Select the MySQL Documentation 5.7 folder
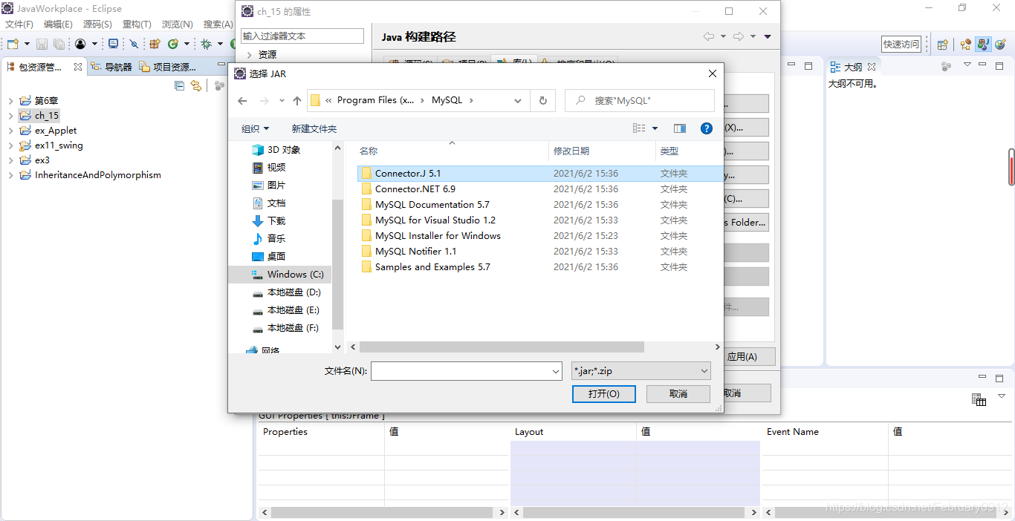 pos(432,205)
